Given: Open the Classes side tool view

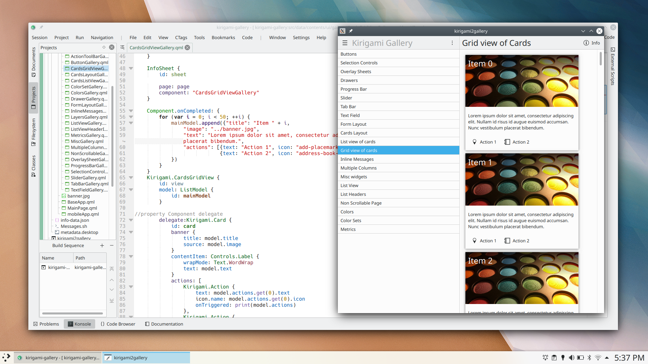Looking at the screenshot, I should click(33, 166).
